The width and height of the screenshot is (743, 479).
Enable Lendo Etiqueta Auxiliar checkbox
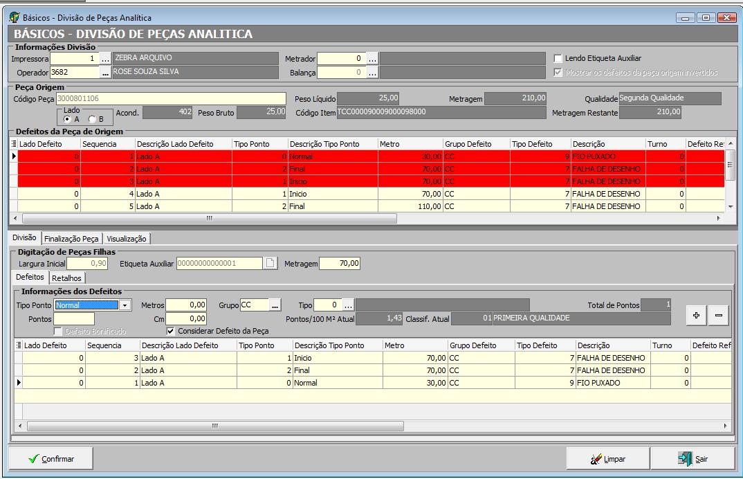(558, 59)
